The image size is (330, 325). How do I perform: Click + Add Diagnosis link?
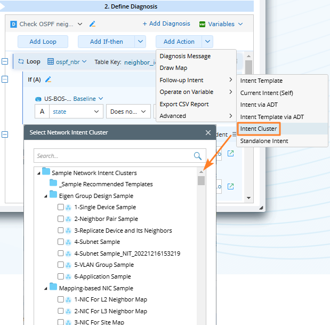[x=166, y=23]
